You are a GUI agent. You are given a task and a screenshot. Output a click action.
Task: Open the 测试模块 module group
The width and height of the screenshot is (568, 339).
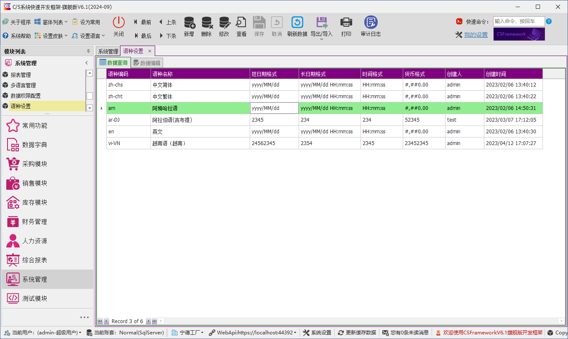tap(47, 298)
